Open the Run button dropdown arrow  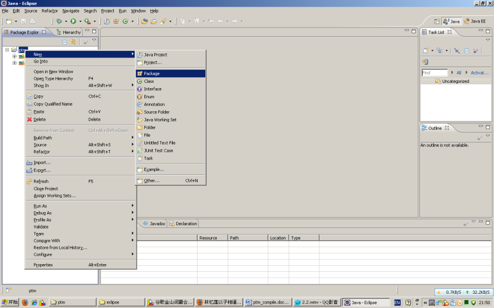coord(80,21)
